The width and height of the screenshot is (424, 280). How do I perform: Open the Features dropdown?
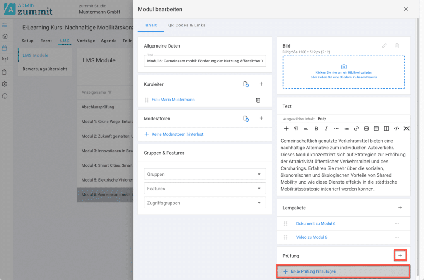[205, 189]
